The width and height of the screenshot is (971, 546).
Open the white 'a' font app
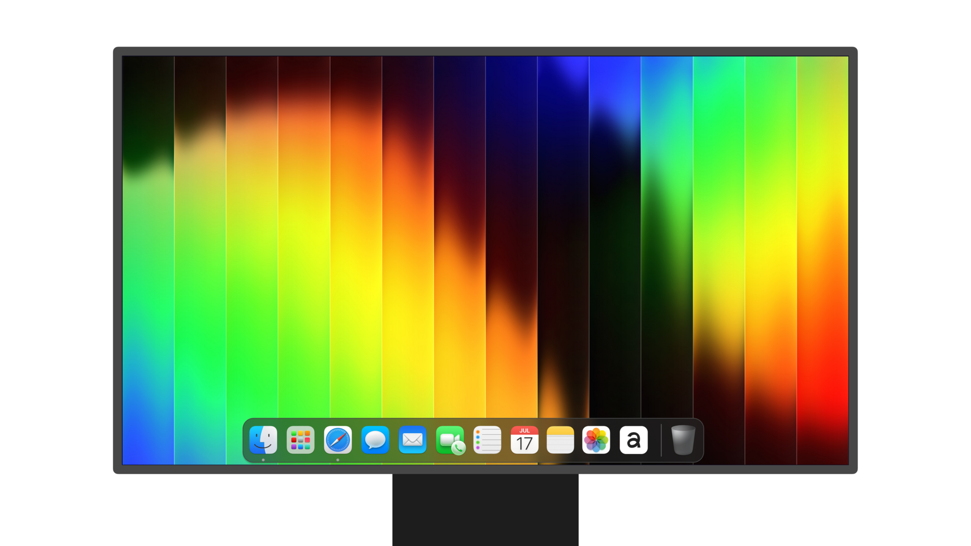point(634,439)
